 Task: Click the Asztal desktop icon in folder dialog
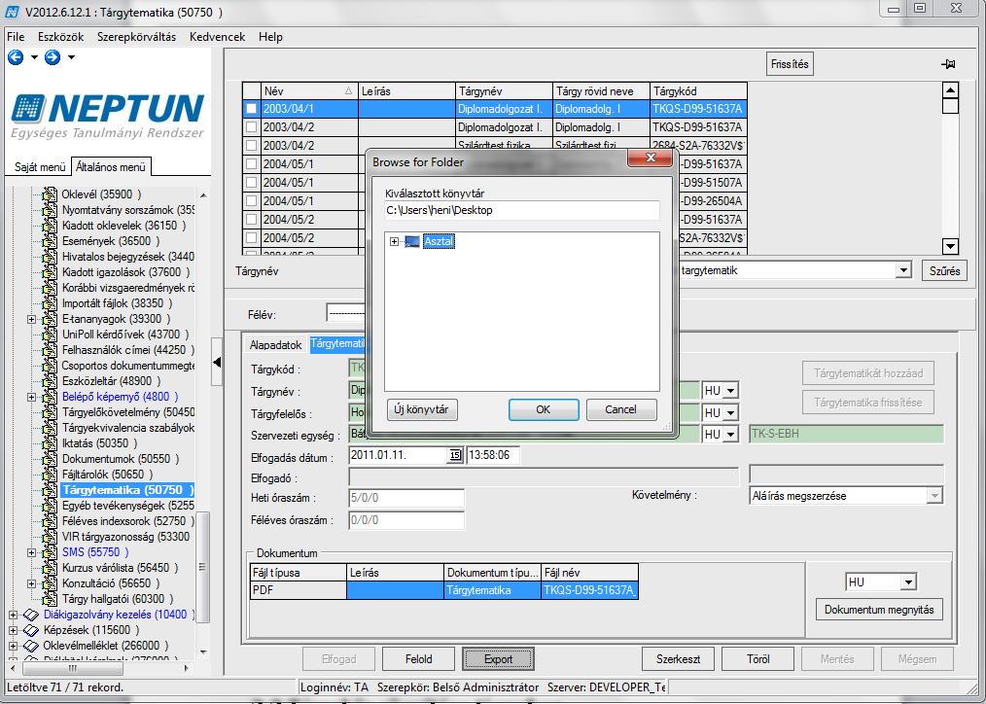point(412,241)
